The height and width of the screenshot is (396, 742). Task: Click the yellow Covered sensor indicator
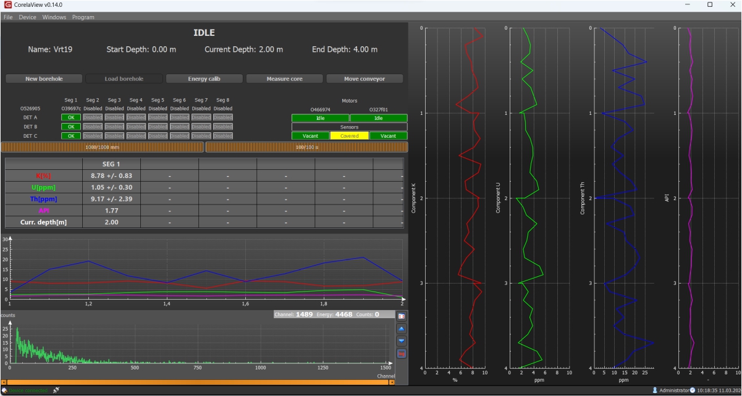pyautogui.click(x=350, y=136)
